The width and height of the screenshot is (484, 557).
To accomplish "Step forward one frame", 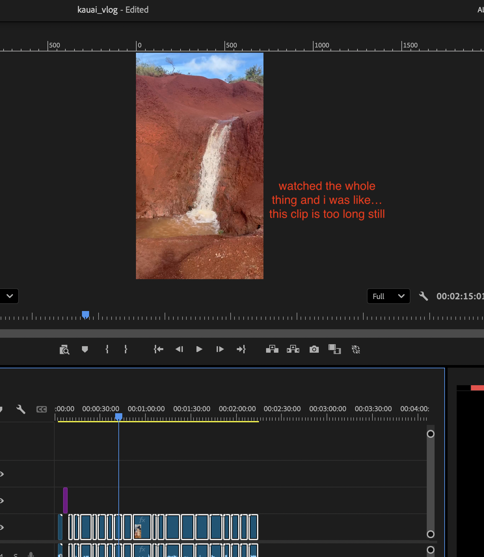I will point(220,349).
